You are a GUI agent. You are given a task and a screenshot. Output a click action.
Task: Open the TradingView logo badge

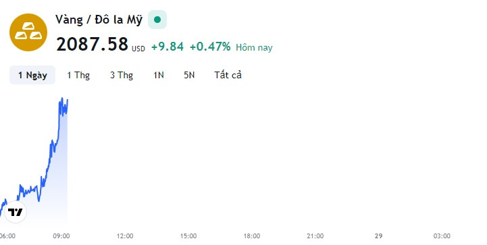click(x=16, y=212)
